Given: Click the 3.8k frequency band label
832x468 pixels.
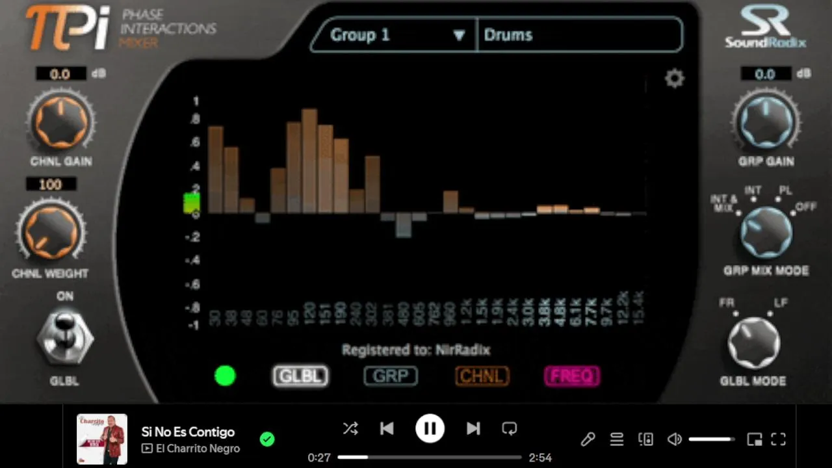Looking at the screenshot, I should (545, 312).
